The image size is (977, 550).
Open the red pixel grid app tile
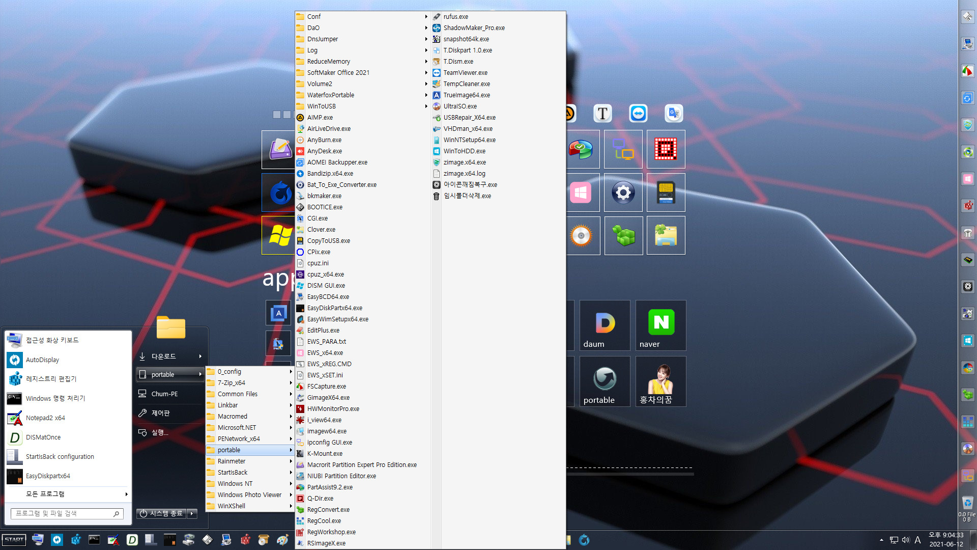(666, 149)
